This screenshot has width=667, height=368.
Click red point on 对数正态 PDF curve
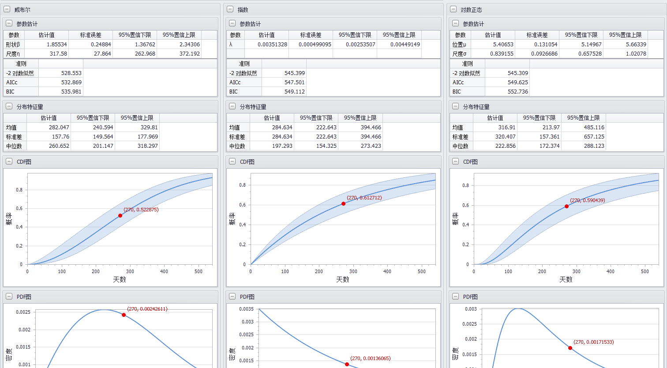[x=570, y=348]
